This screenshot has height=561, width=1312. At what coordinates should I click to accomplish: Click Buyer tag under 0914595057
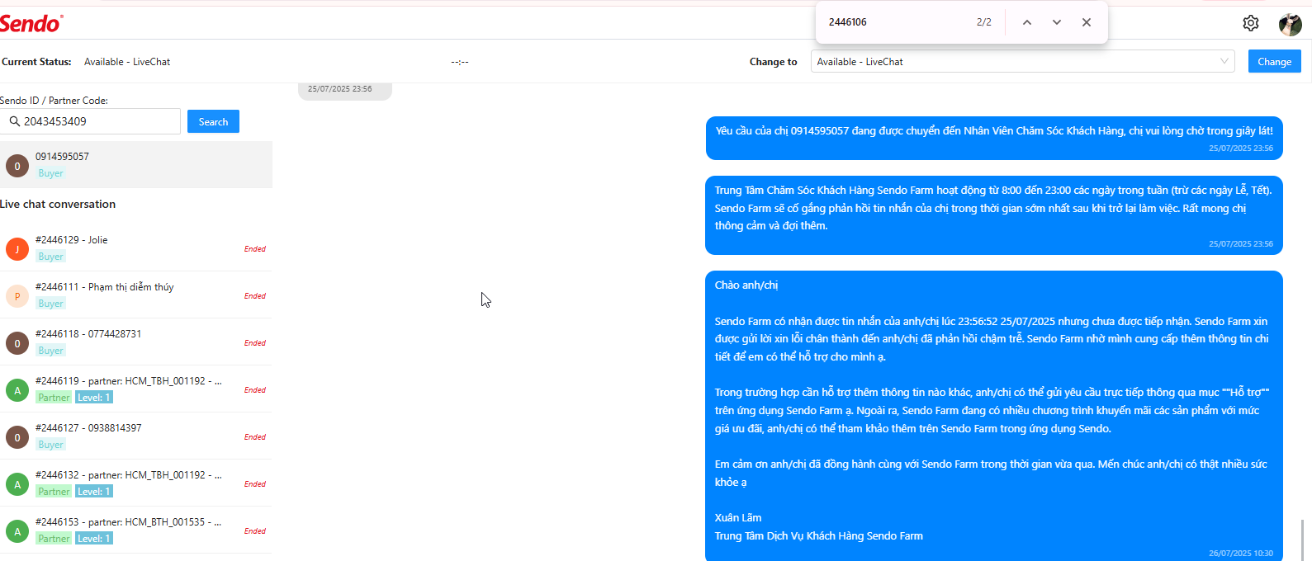pyautogui.click(x=50, y=173)
